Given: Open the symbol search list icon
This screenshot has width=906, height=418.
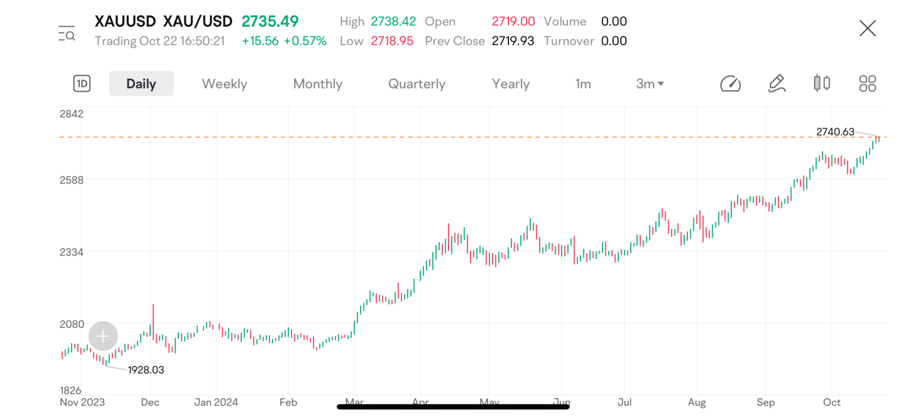Looking at the screenshot, I should coord(67,33).
